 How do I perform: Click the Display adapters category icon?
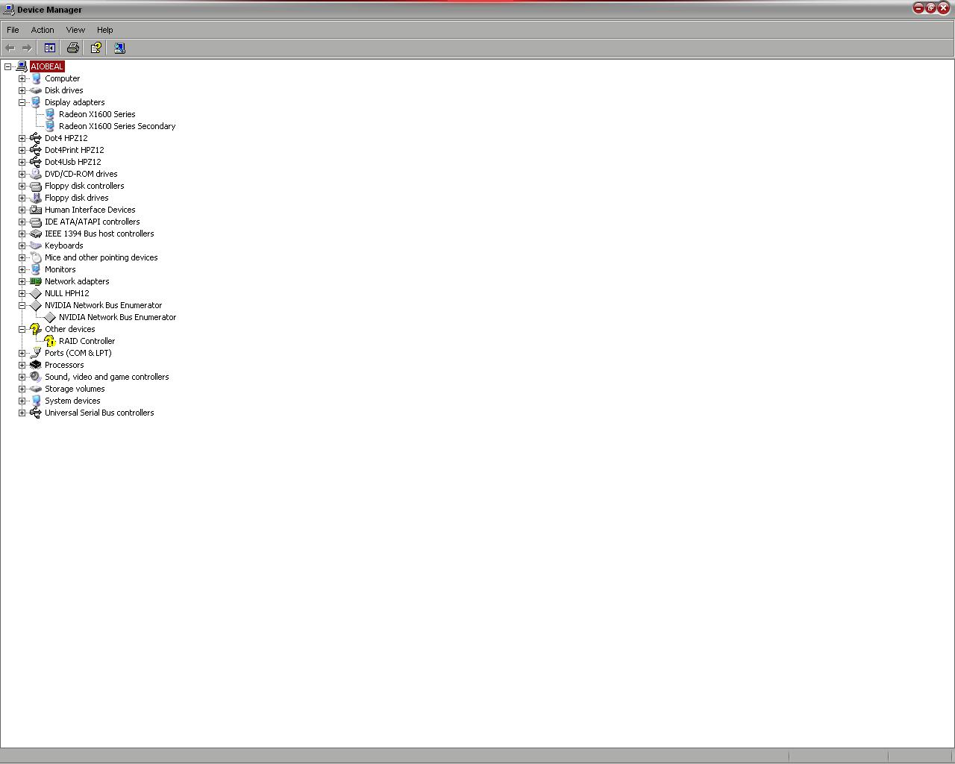click(36, 102)
